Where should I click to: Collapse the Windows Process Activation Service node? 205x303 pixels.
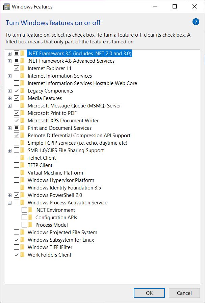[x=9, y=203]
